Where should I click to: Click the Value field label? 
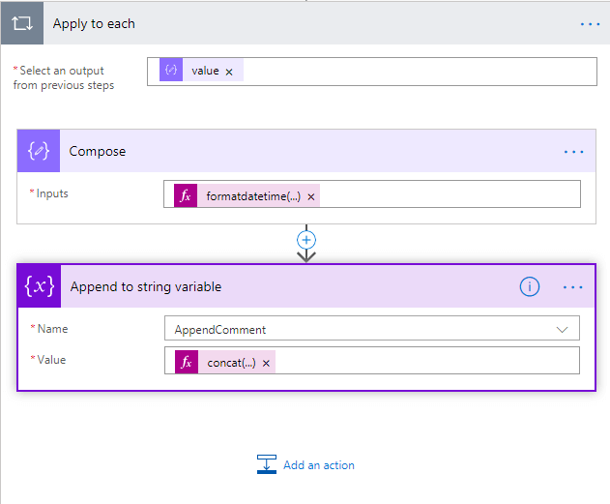[x=51, y=360]
